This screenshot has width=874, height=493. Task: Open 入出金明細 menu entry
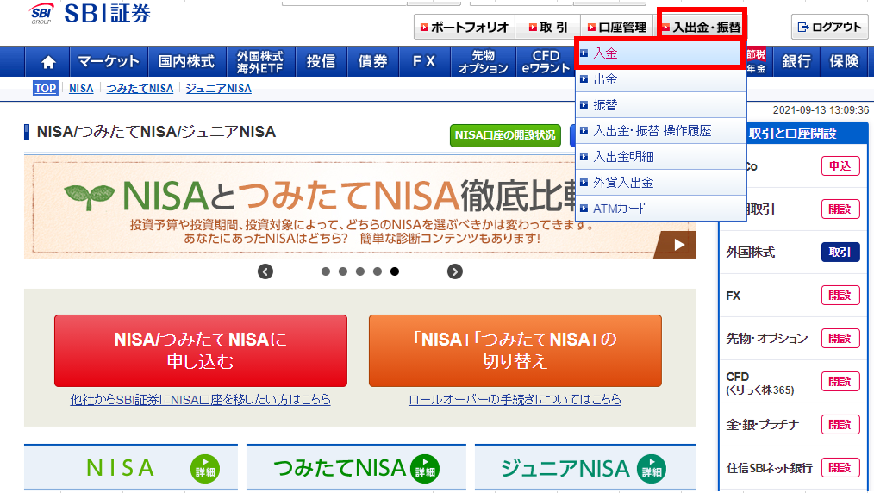click(x=661, y=157)
